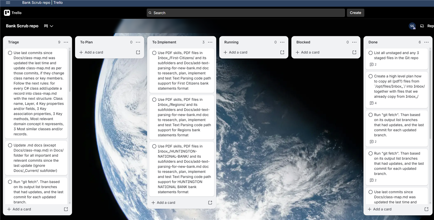Add a card to Done list
The height and width of the screenshot is (220, 434).
point(379,209)
